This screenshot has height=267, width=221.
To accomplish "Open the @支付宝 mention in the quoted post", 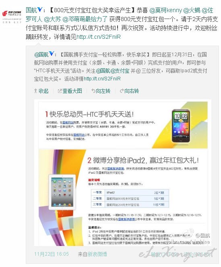I will (x=120, y=71).
